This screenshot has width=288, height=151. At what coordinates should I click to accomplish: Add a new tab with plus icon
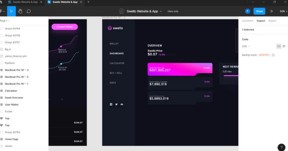click(x=88, y=2)
